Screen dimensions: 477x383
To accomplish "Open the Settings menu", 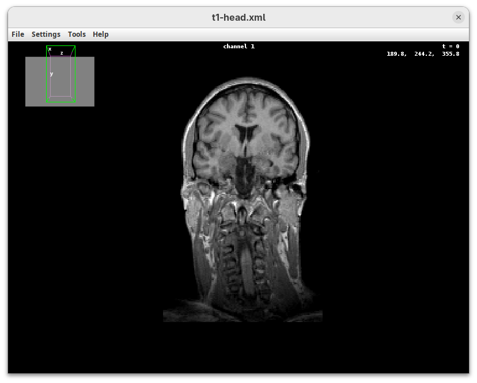I will [46, 35].
